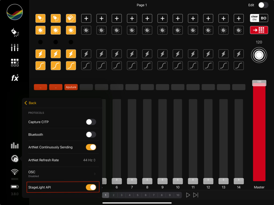Enable the Capture CITP protocol switch
The image size is (274, 205).
(x=91, y=122)
